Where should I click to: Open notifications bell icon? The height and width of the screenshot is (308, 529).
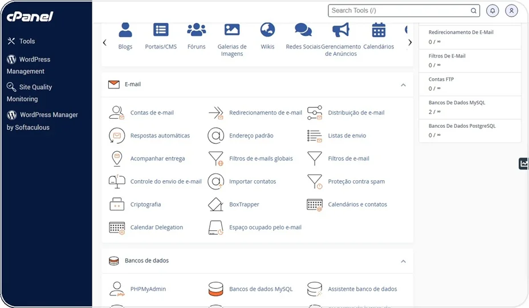pyautogui.click(x=493, y=11)
